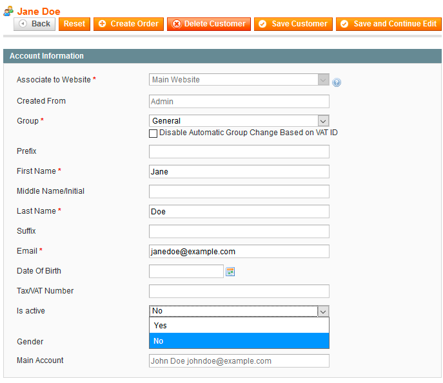The height and width of the screenshot is (383, 443).
Task: Click the Back button
Action: pos(34,24)
